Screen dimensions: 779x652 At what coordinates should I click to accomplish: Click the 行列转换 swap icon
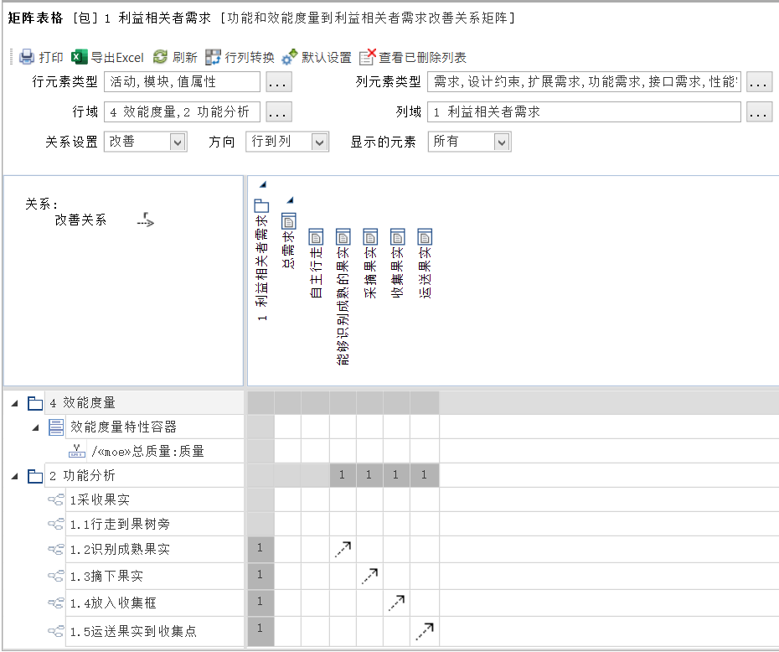point(213,57)
